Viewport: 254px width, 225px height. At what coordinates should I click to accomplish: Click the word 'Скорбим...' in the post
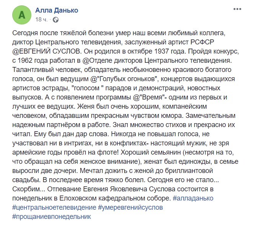(29, 189)
